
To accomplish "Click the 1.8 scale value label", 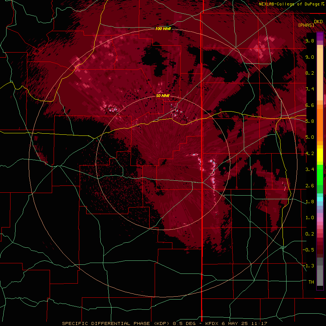I will point(310,202).
